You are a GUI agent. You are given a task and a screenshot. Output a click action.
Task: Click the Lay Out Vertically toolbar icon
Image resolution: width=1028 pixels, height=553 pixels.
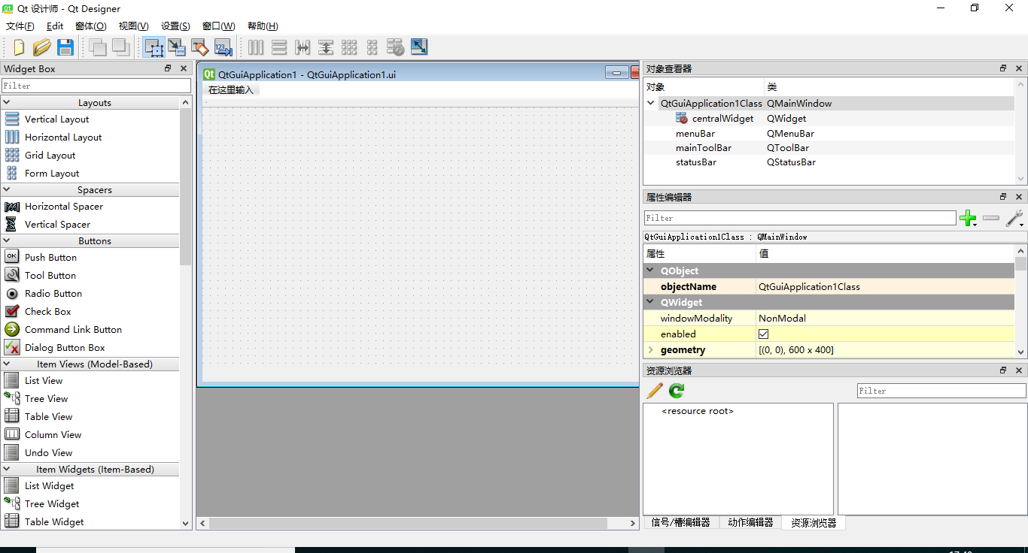[x=279, y=47]
